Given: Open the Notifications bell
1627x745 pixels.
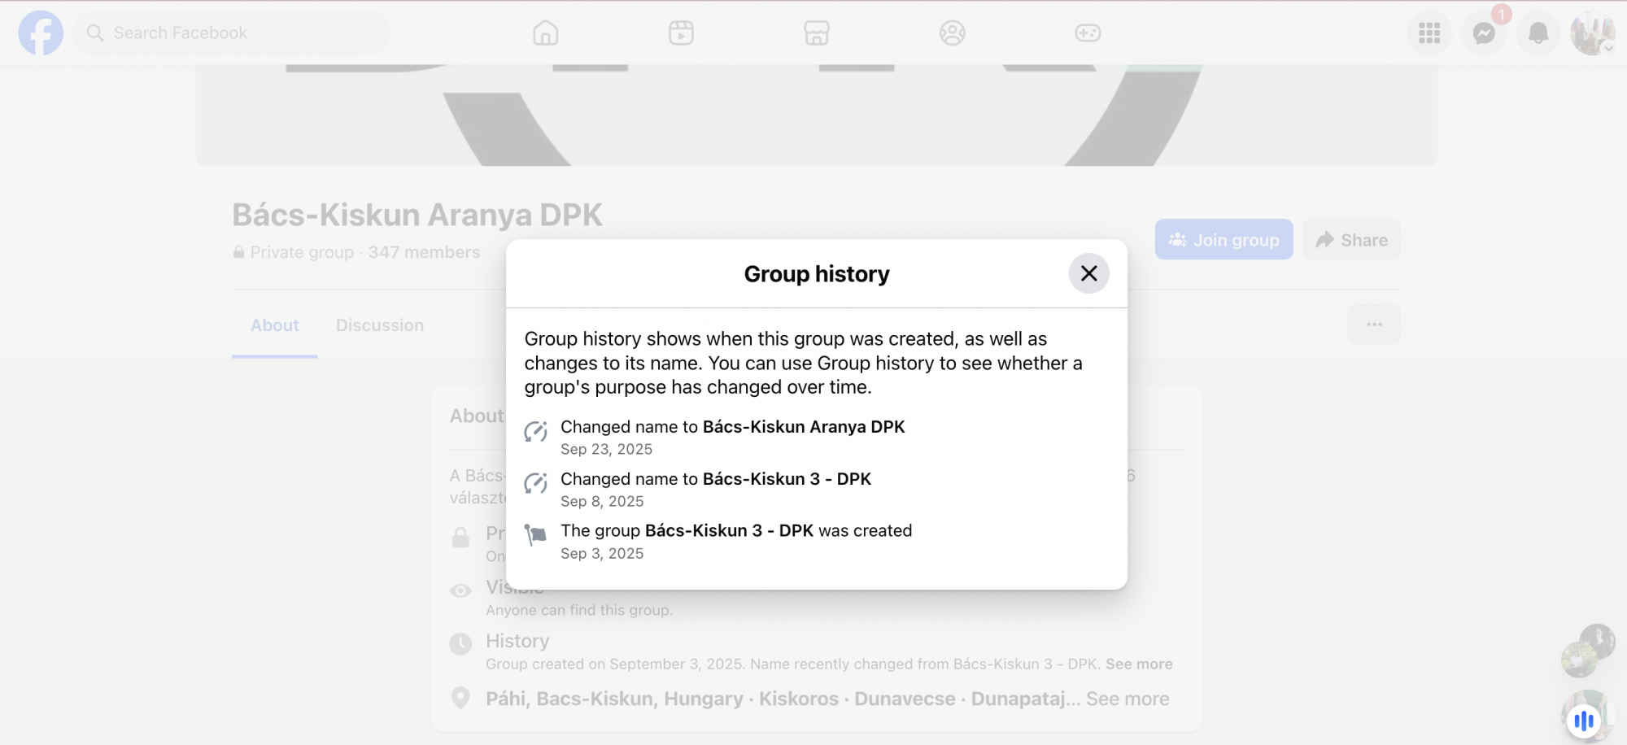Looking at the screenshot, I should tap(1538, 33).
